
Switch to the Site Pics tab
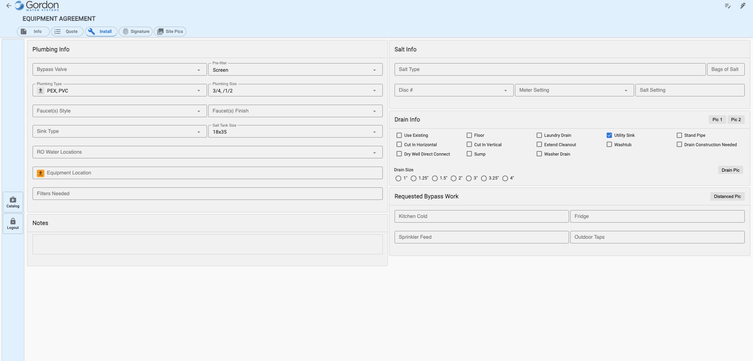point(170,32)
